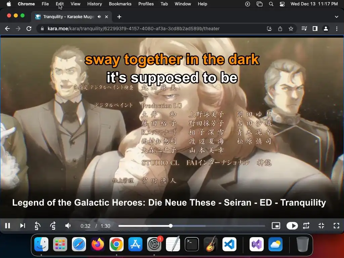Screen dimensions: 344x258
Task: Go back in Chrome history
Action: click(x=7, y=29)
